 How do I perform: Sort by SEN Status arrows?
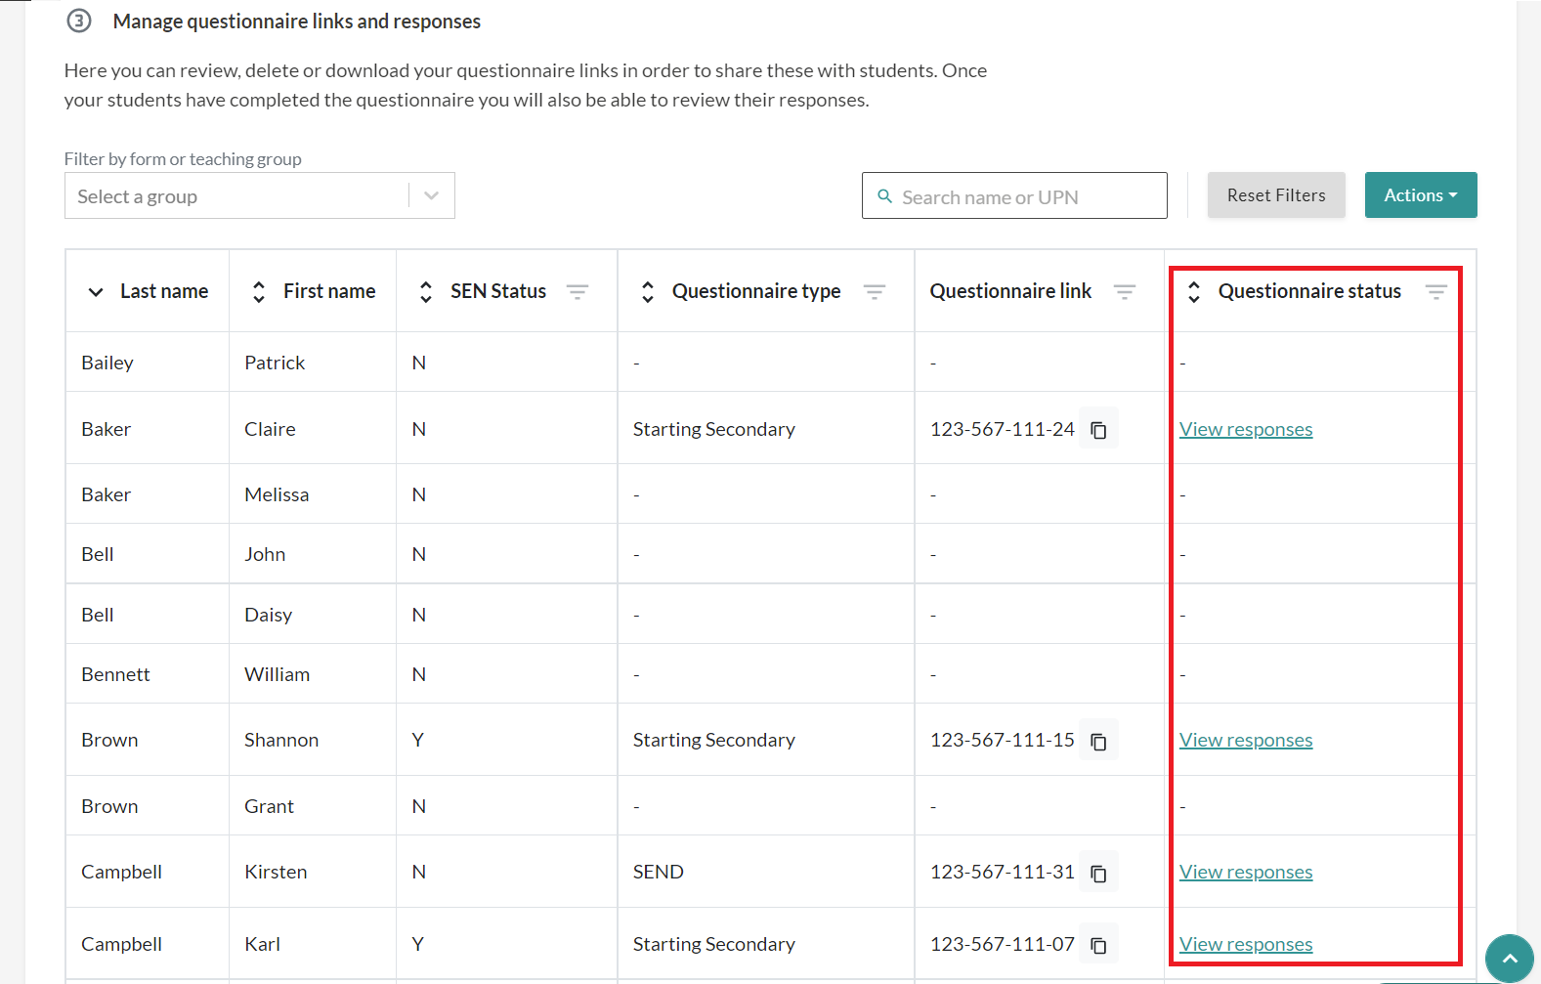pyautogui.click(x=426, y=292)
